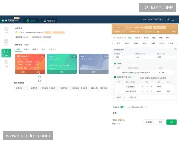The height and width of the screenshot is (143, 179).
Task: Uncheck the 赠送折扣 checkbox
Action: point(115,63)
